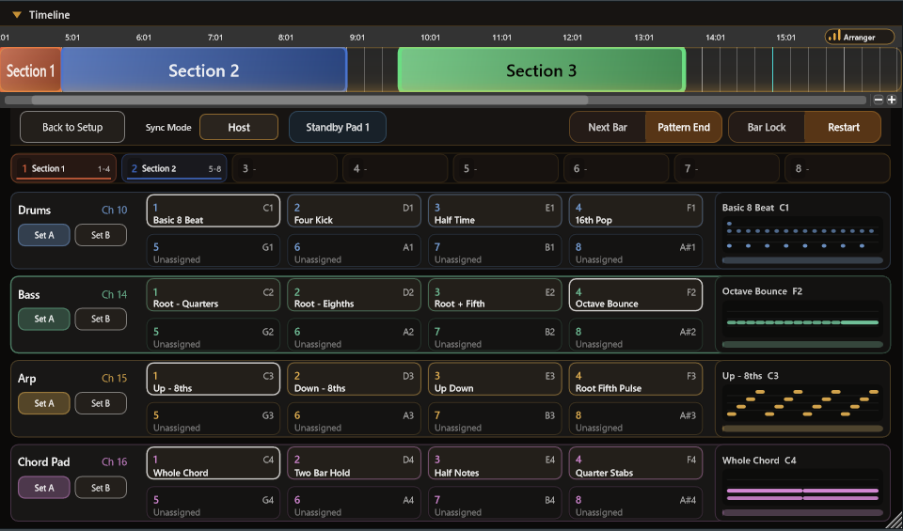Select the Section 3 timeline block

542,70
